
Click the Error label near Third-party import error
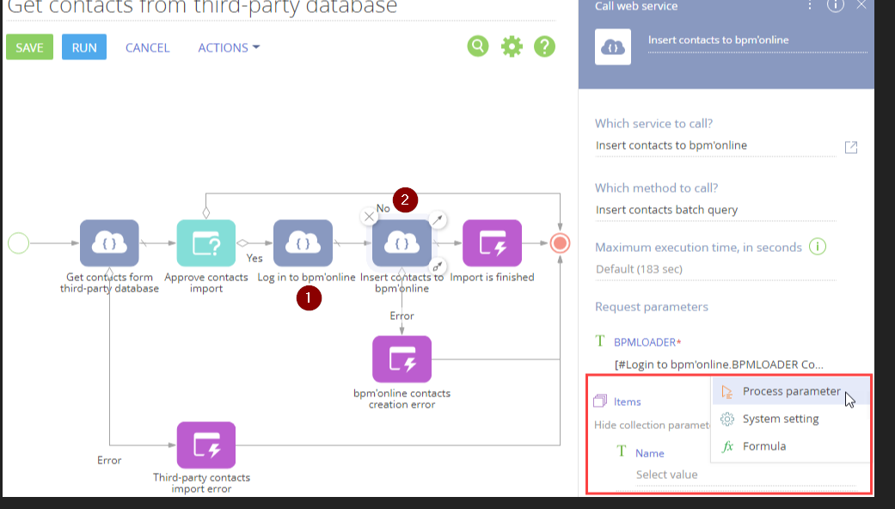pos(109,461)
